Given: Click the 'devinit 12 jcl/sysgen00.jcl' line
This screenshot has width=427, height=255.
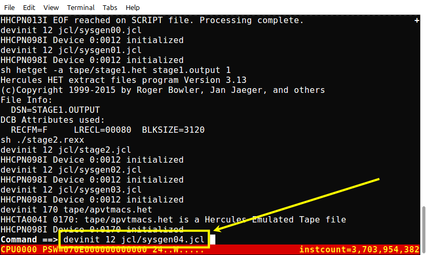Looking at the screenshot, I should [71, 30].
